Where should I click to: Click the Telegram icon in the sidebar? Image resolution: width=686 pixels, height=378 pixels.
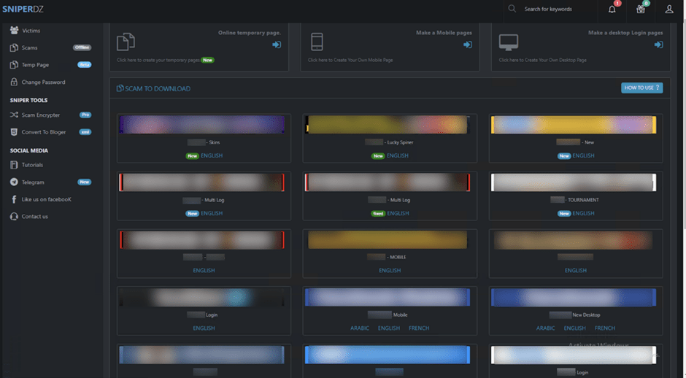14,182
